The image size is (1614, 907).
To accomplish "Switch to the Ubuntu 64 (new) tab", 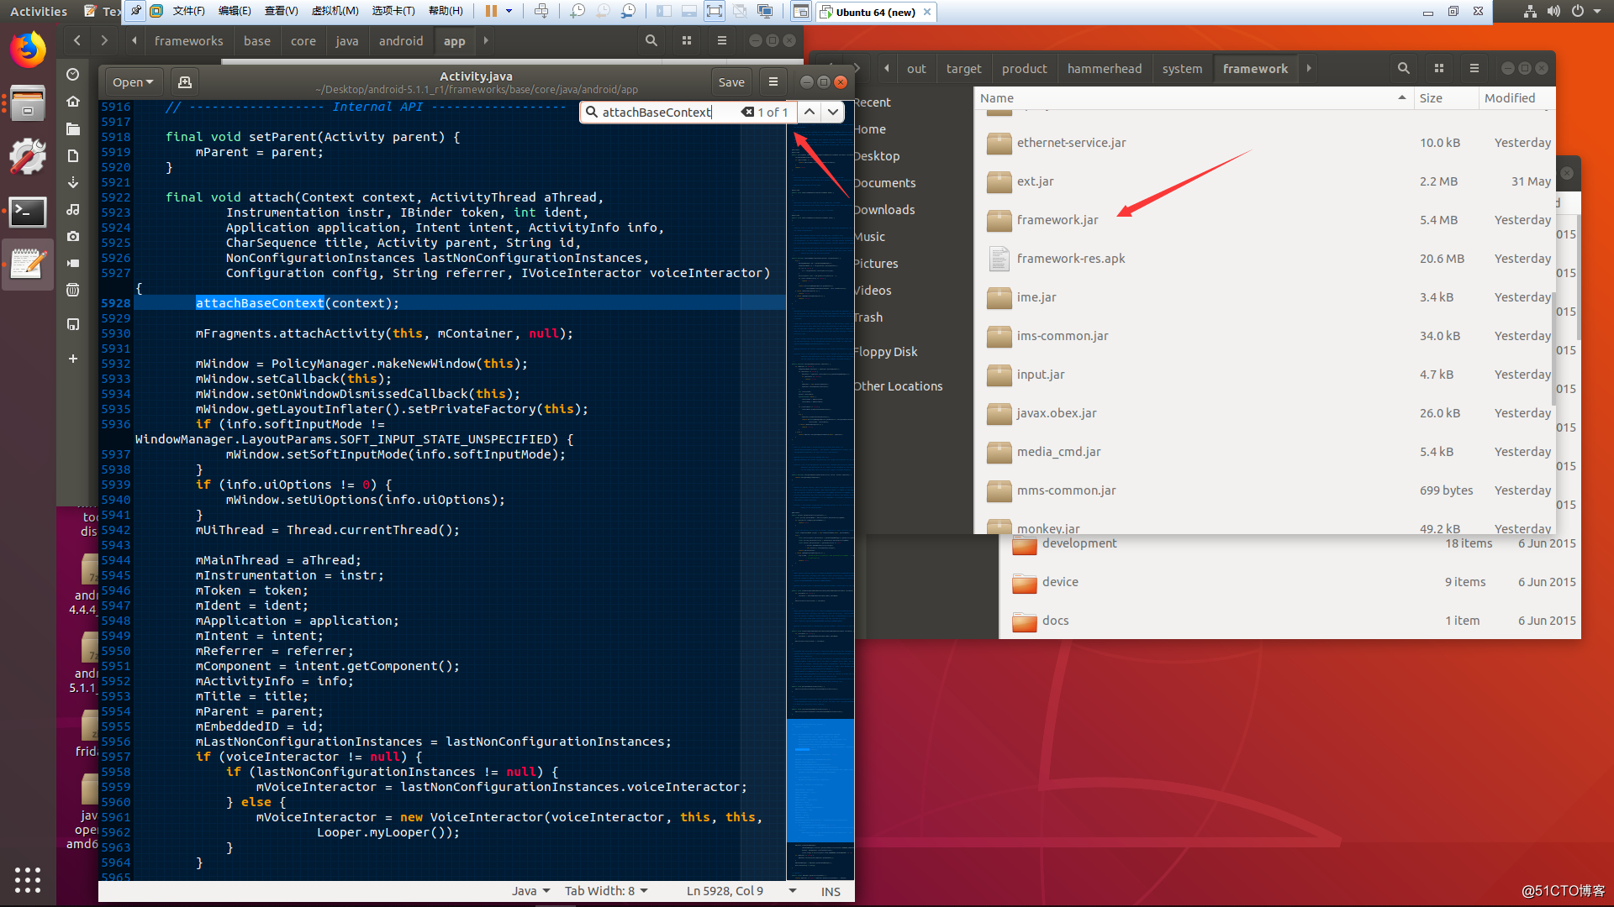I will click(874, 12).
